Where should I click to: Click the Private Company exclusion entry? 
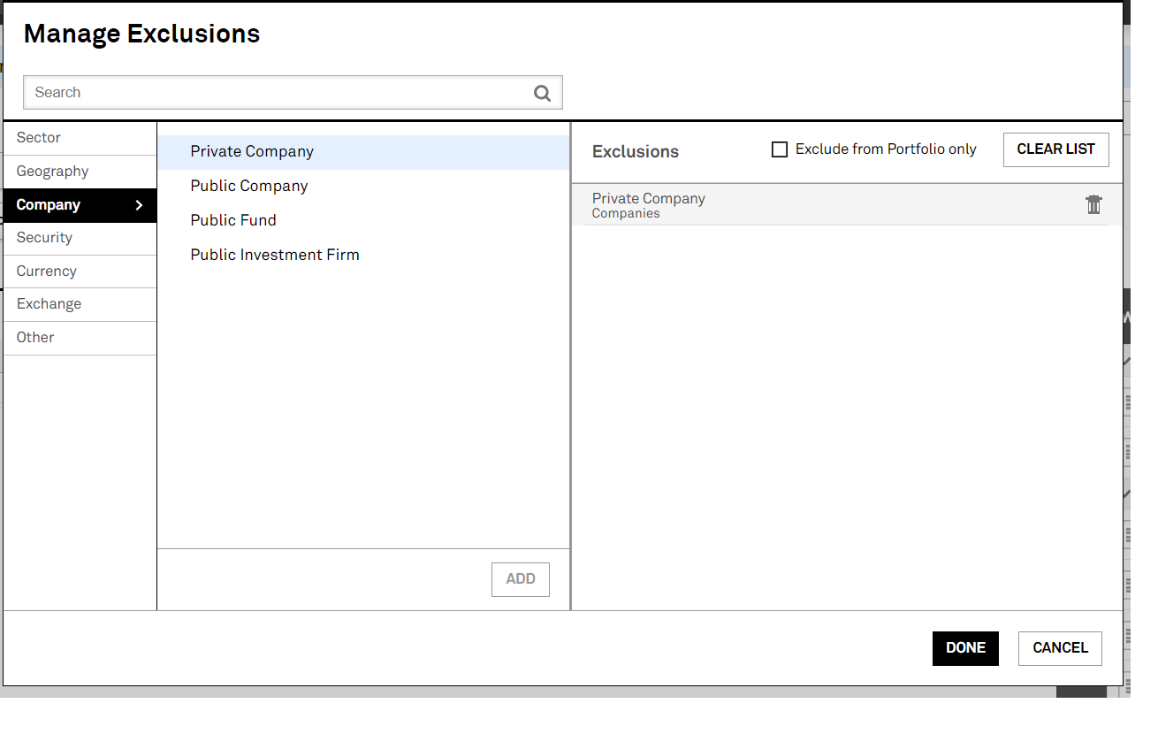pyautogui.click(x=649, y=205)
